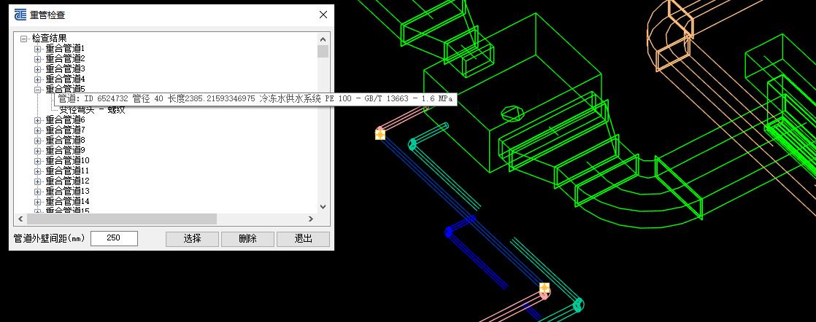
Task: Select the 重合管道12 entry
Action: (67, 181)
